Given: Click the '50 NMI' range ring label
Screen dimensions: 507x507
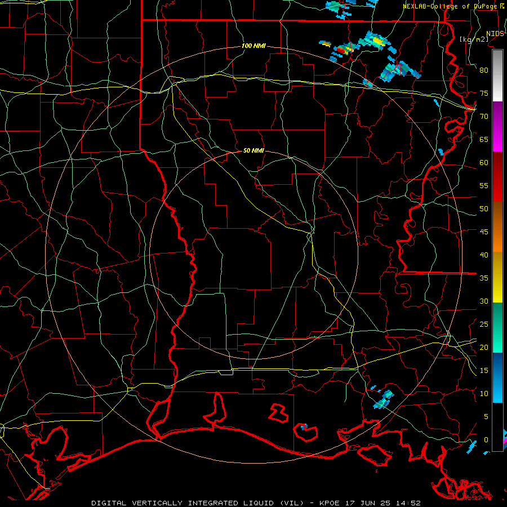Looking at the screenshot, I should pos(253,150).
